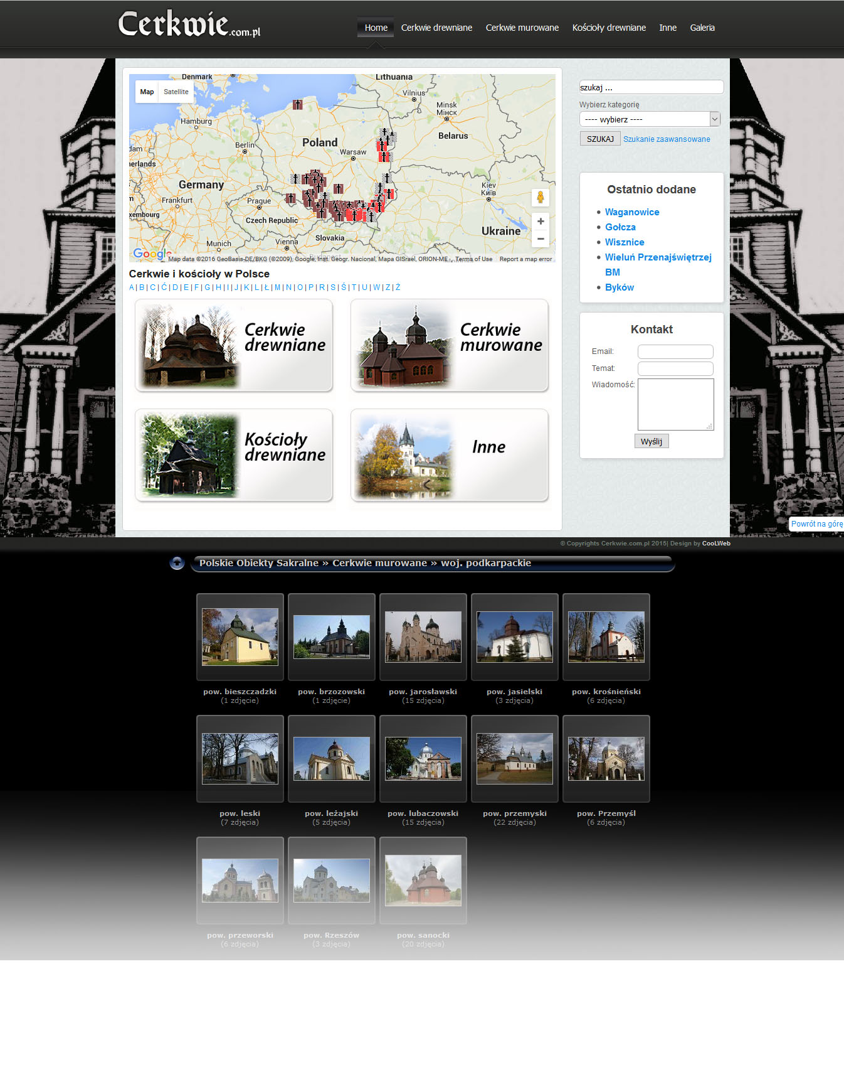Open pow. Rzeszów album thumbnail
Viewport: 844px width, 1072px height.
click(332, 880)
